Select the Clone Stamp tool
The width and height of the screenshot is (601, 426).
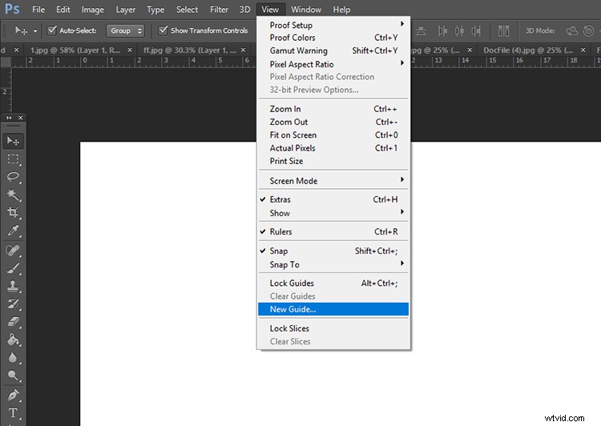coord(13,286)
